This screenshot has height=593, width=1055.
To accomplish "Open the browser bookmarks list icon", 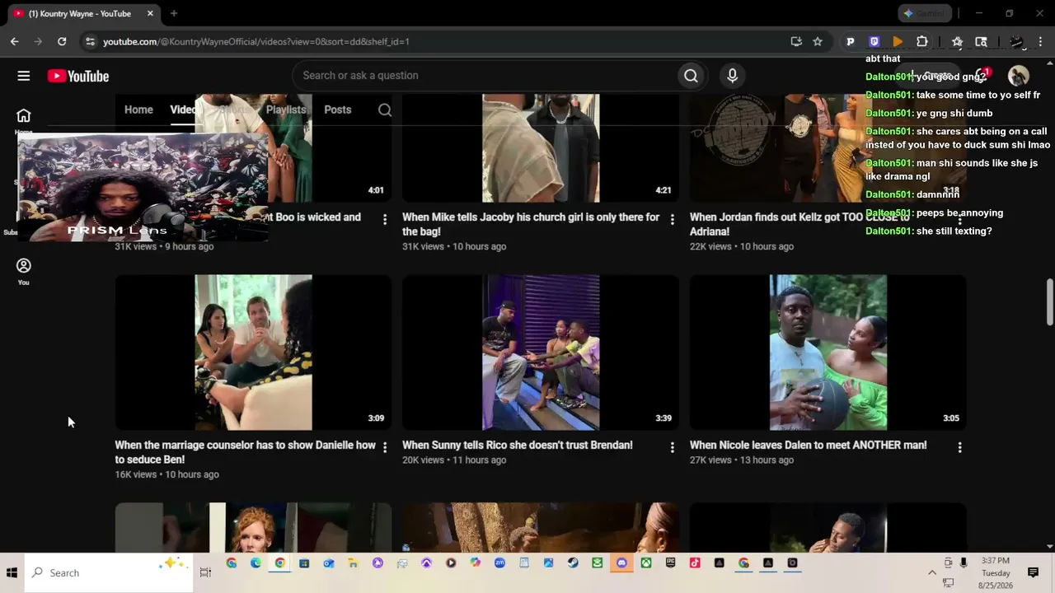I will point(957,41).
